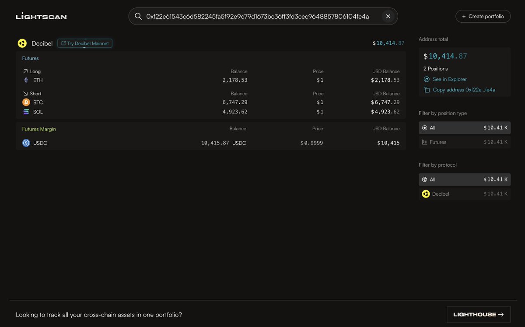This screenshot has width=525, height=327.
Task: Click the Lightscan logo
Action: (x=41, y=16)
